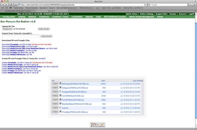Image resolution: width=197 pixels, height=130 pixels.
Task: Click the text file icon beside note.txt
Action: click(60, 108)
